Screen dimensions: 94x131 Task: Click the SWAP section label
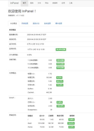pos(12,98)
